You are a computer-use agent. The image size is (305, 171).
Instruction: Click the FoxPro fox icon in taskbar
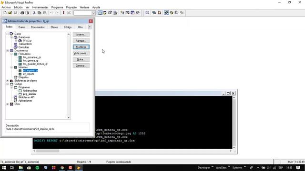79,168
